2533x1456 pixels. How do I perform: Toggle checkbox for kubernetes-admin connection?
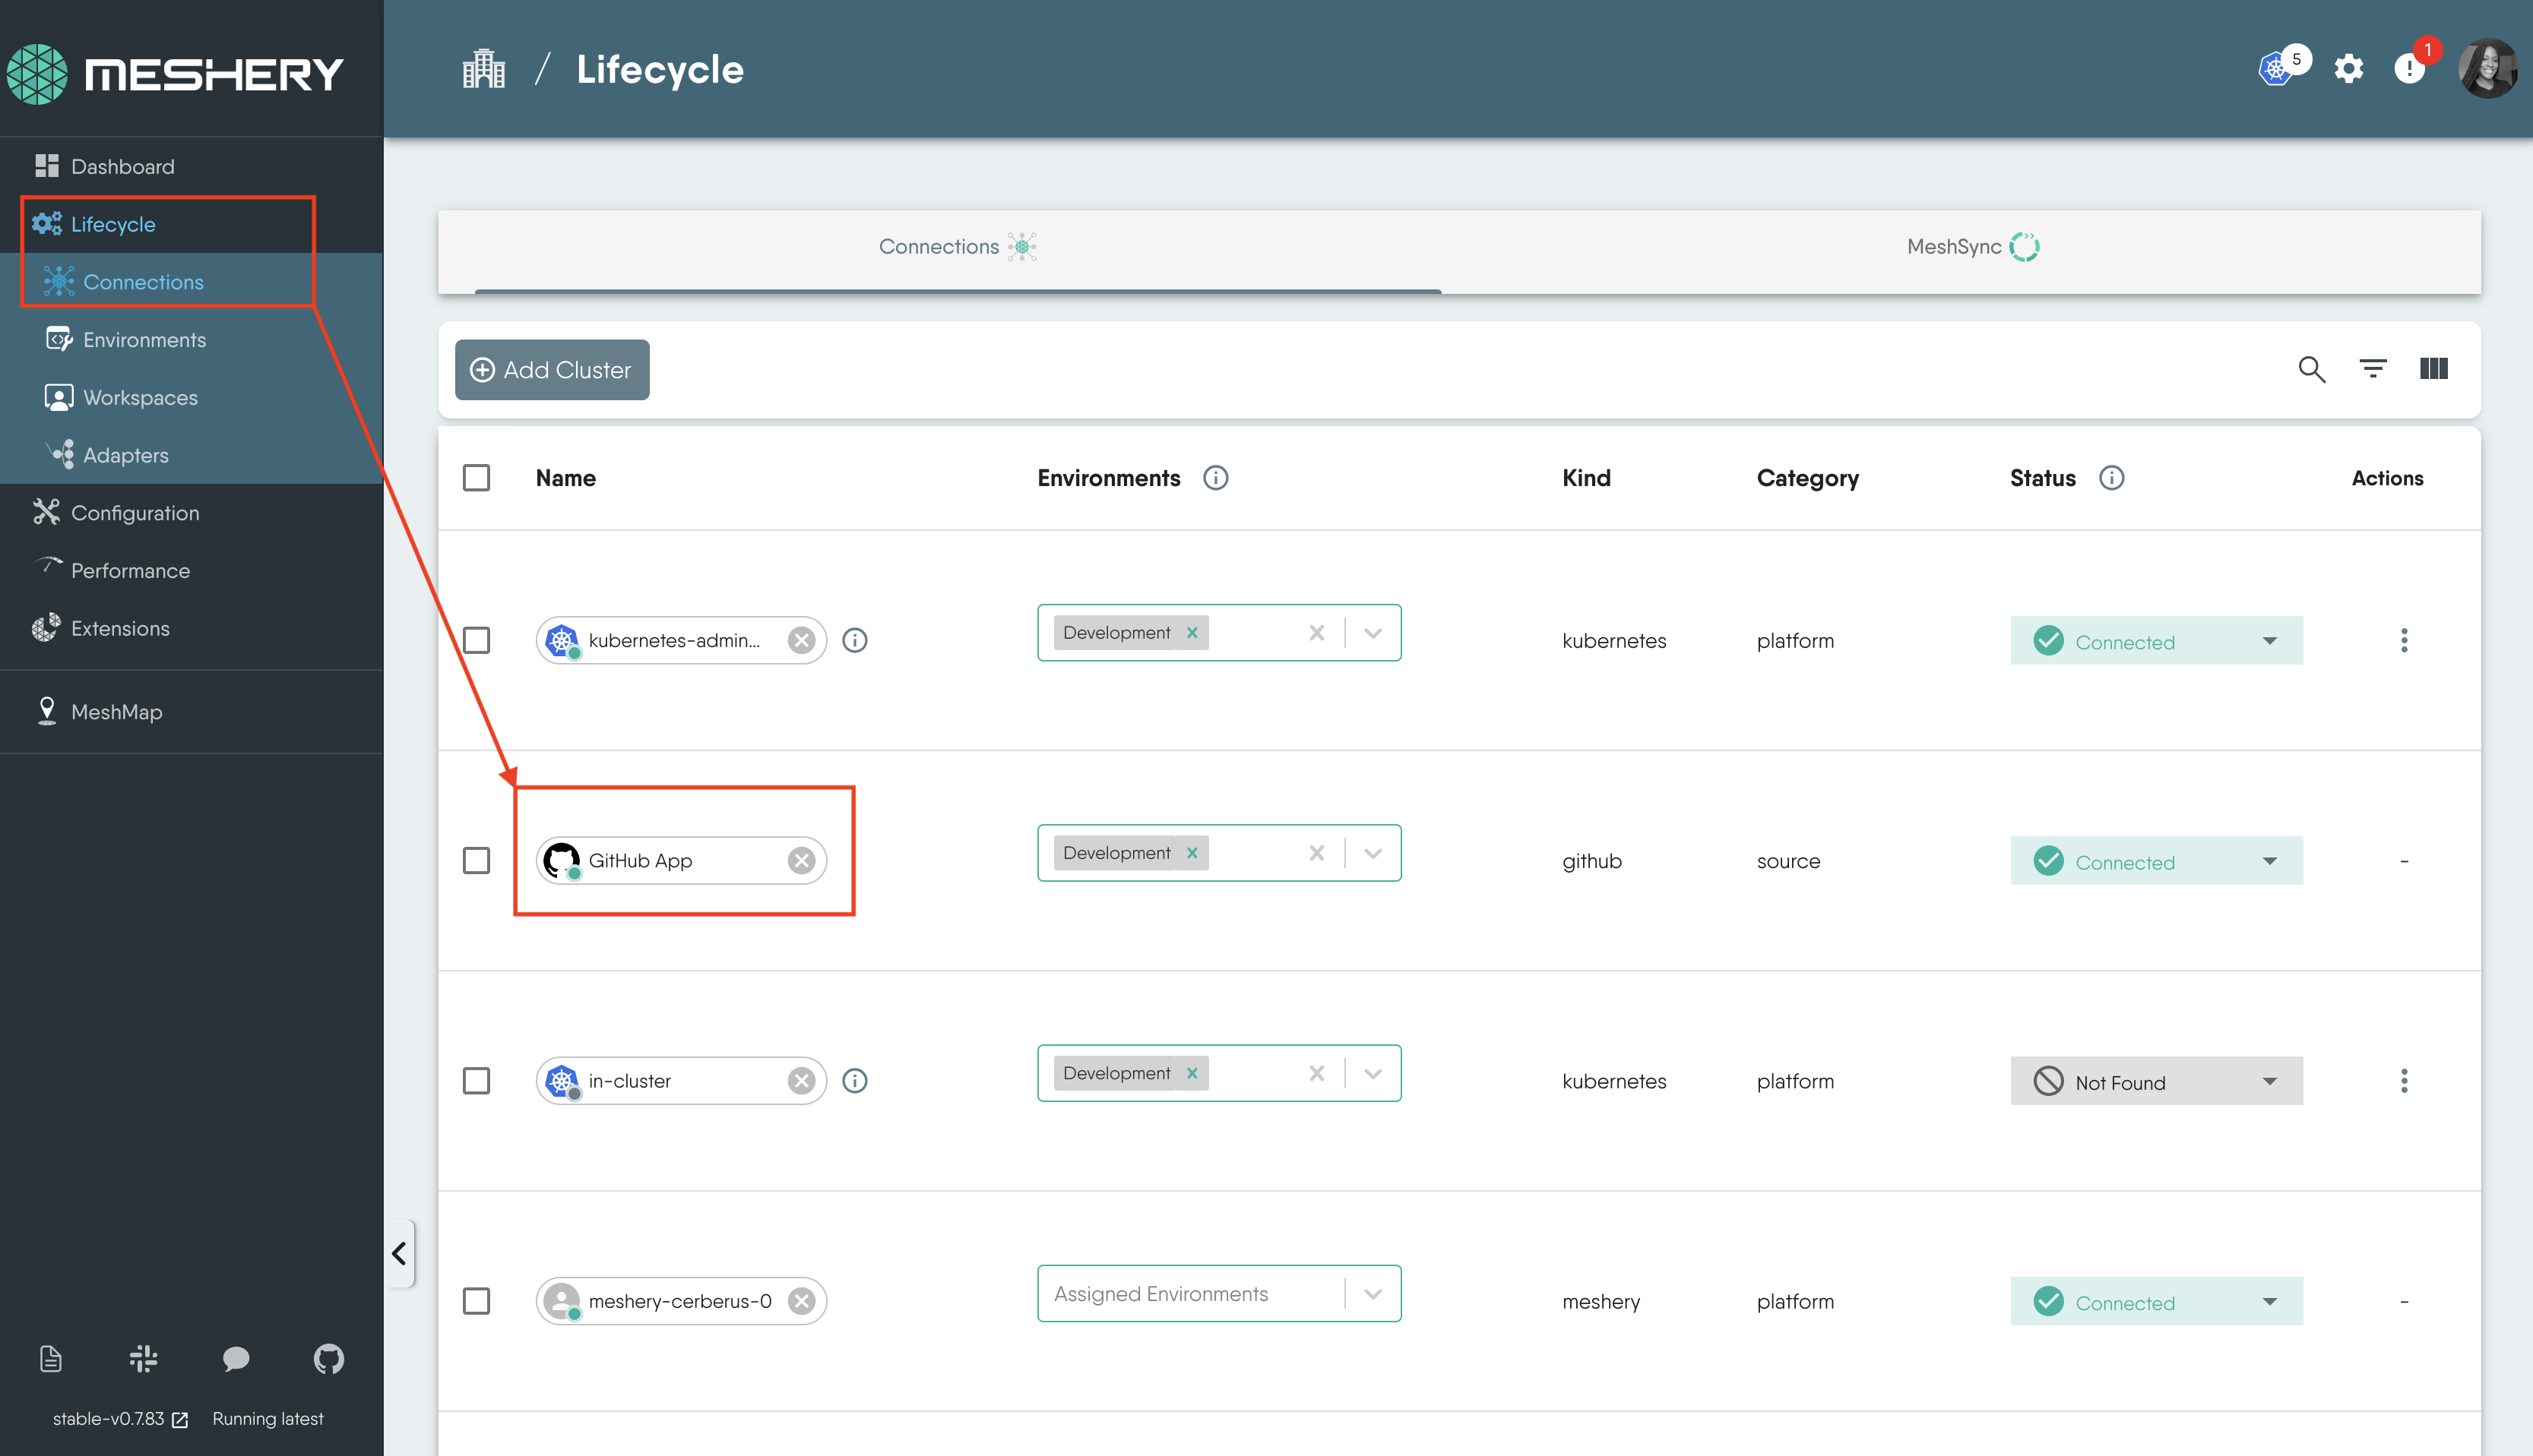[479, 640]
